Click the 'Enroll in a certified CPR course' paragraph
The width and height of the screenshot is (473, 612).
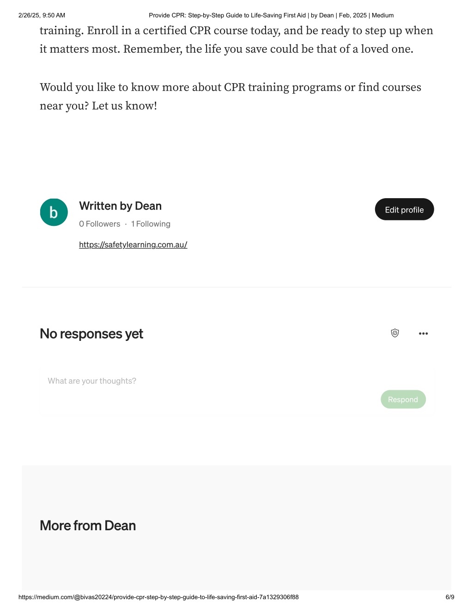[x=236, y=40]
